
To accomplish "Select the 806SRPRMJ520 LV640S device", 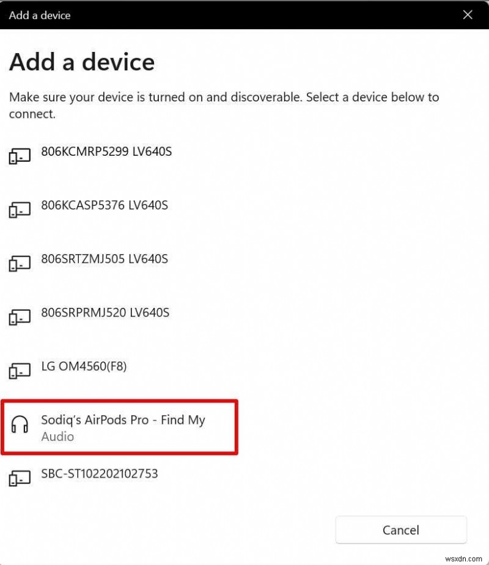I will tap(105, 313).
